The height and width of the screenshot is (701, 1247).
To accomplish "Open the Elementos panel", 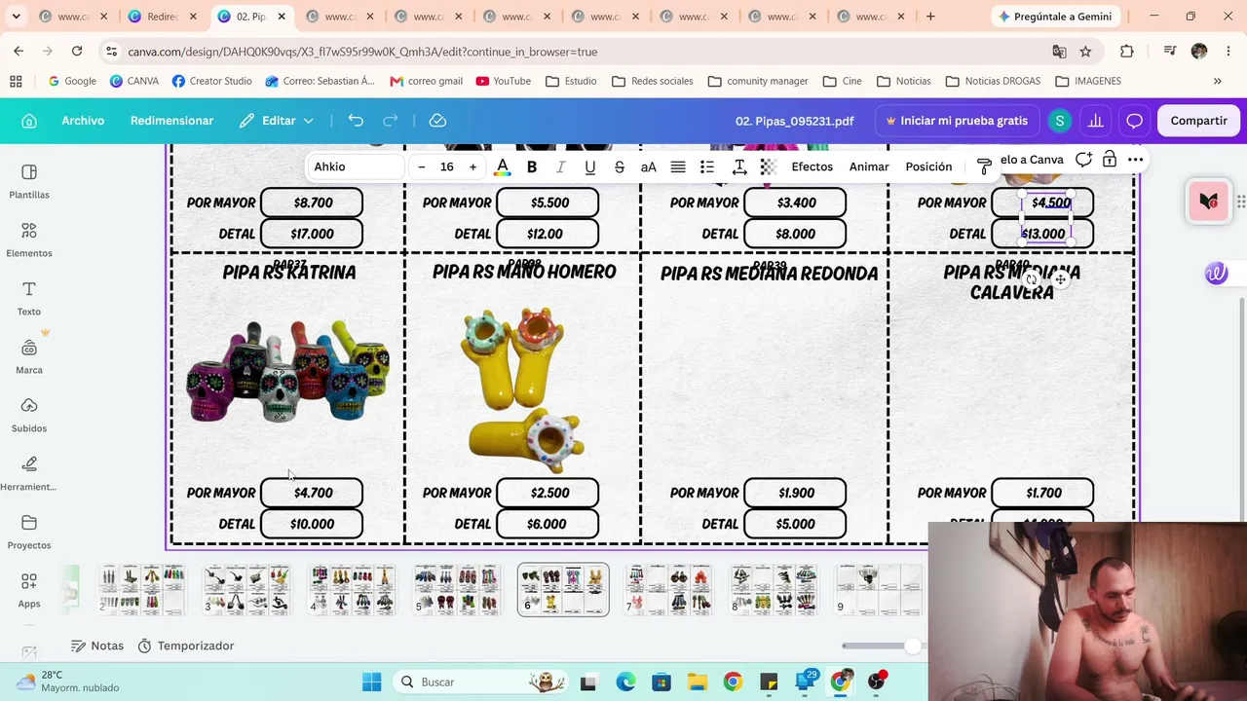I will pyautogui.click(x=29, y=240).
